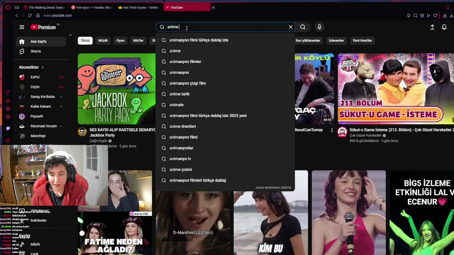Reload the page with the refresh icon
The height and width of the screenshot is (255, 454).
tap(30, 16)
